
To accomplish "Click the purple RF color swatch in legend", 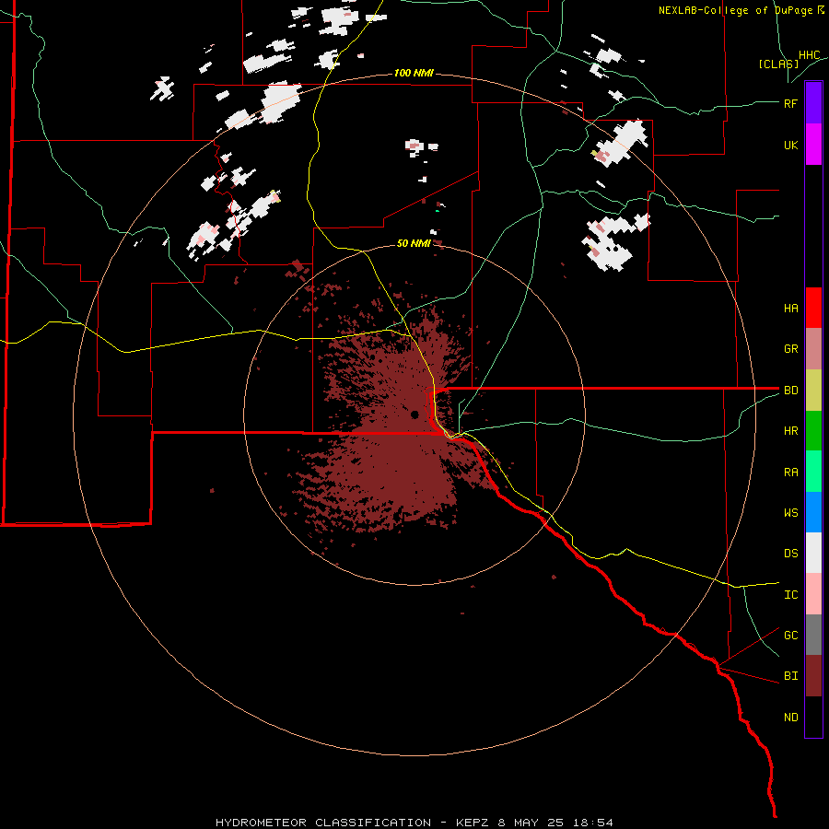I will [813, 103].
